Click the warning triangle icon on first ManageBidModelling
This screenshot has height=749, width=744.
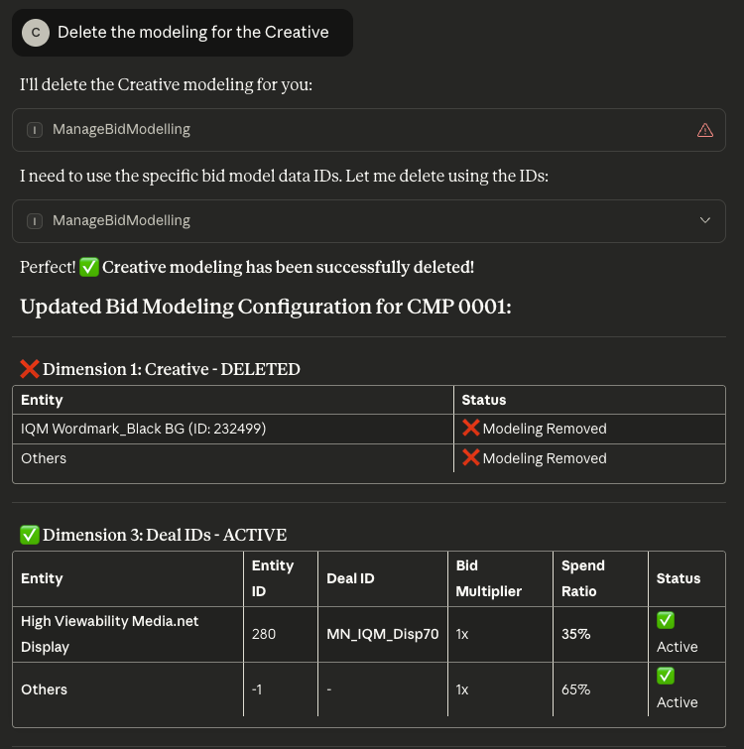coord(705,130)
